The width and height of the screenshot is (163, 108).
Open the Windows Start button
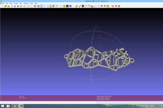pos(2,106)
